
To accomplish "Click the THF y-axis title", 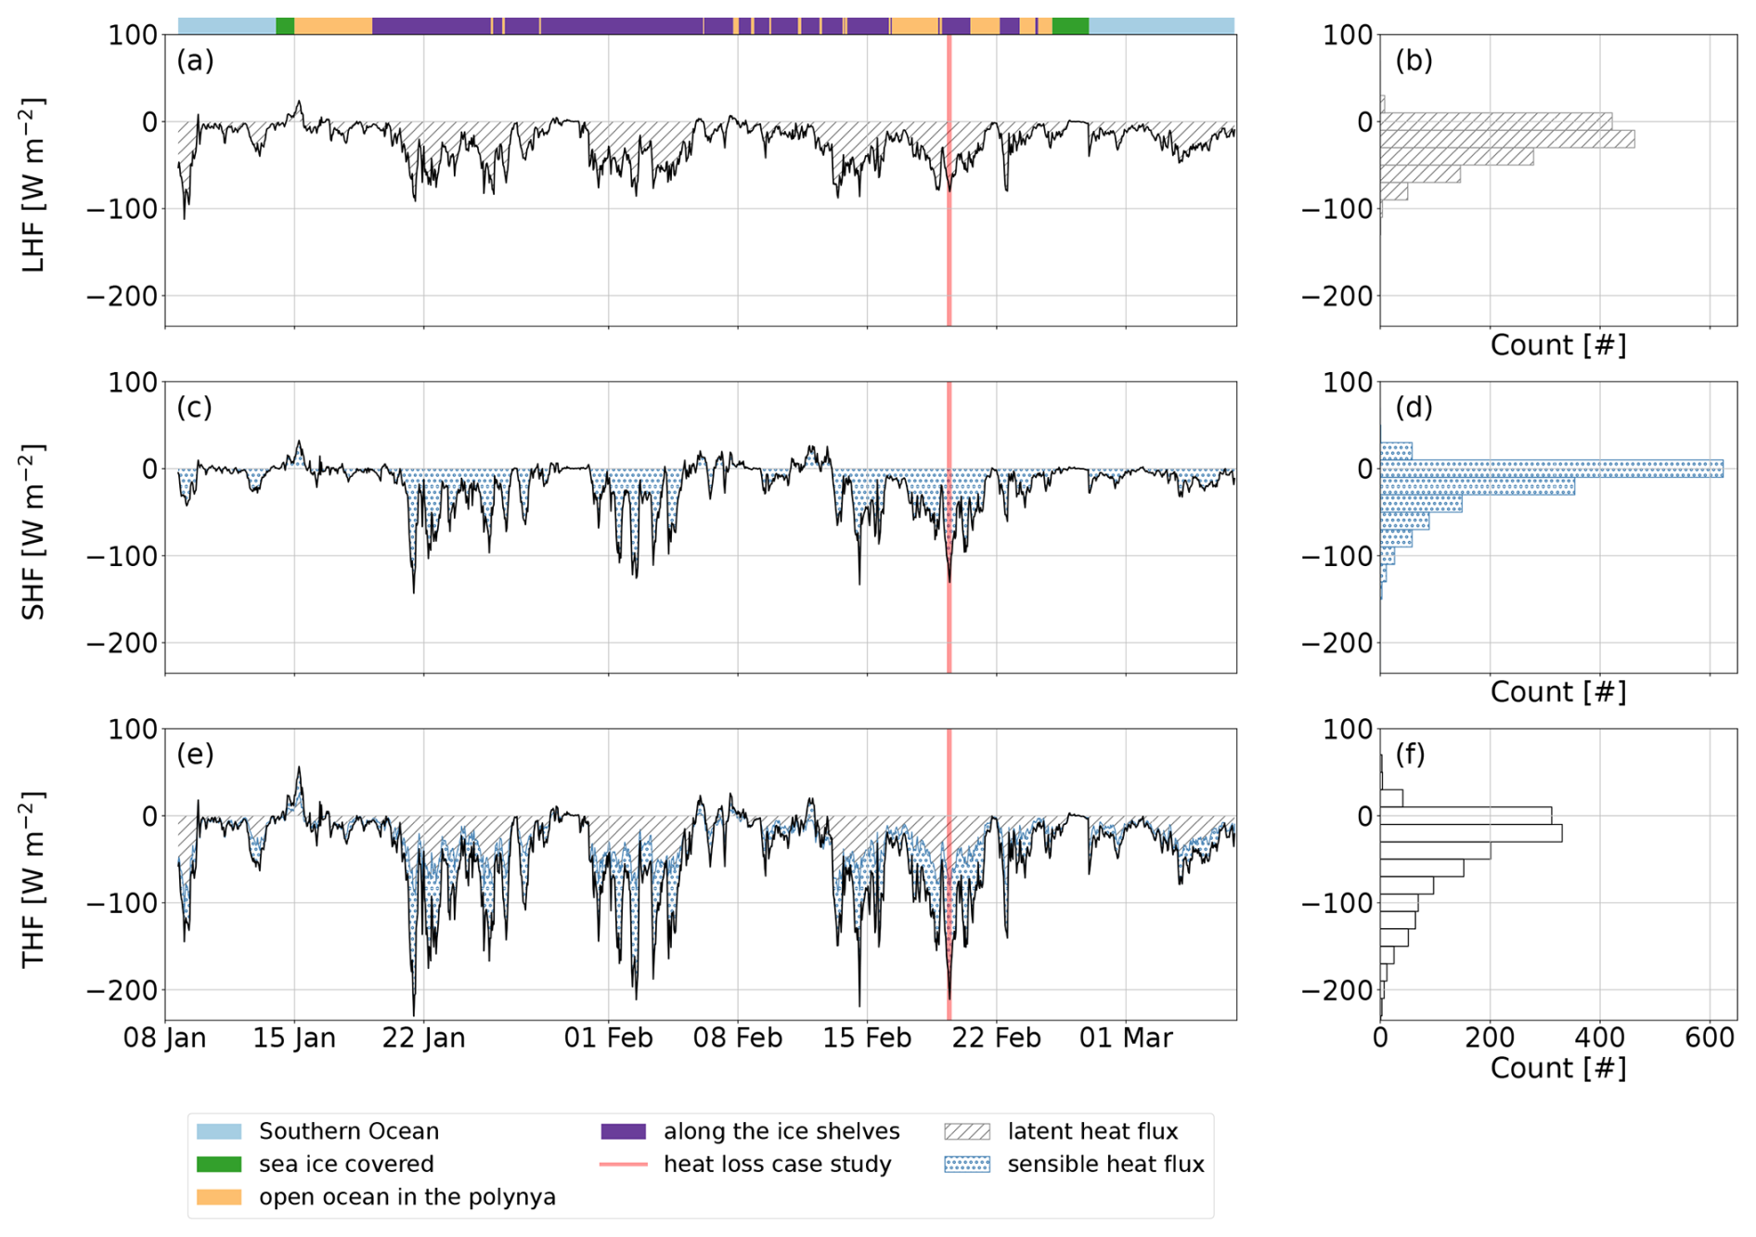I will click(x=33, y=879).
